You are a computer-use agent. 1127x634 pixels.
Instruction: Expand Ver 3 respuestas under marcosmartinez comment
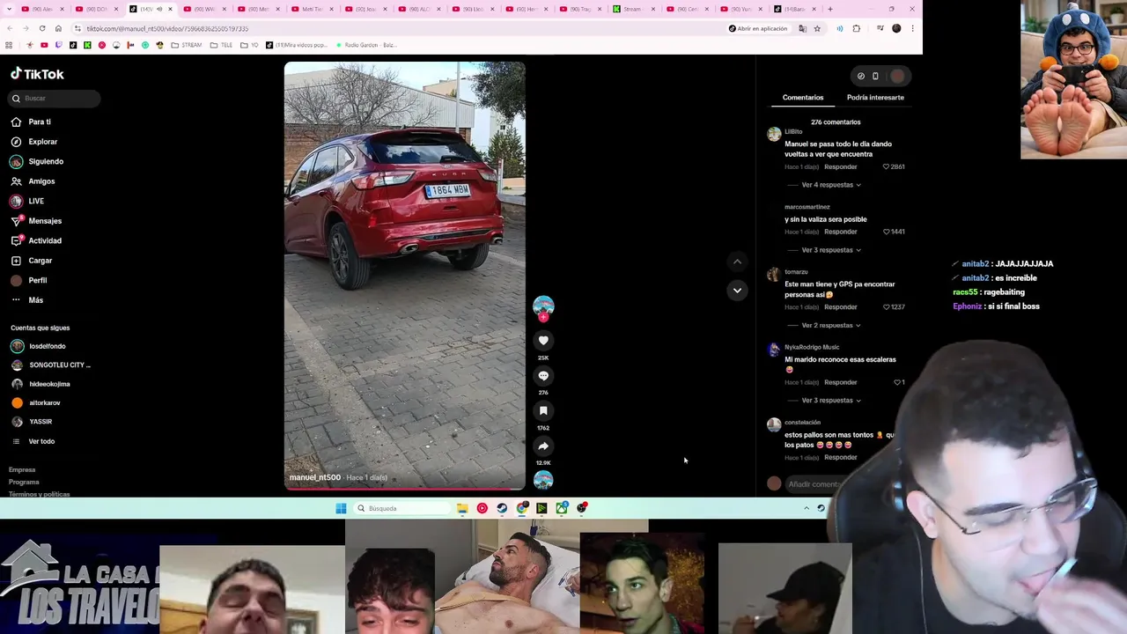[831, 250]
